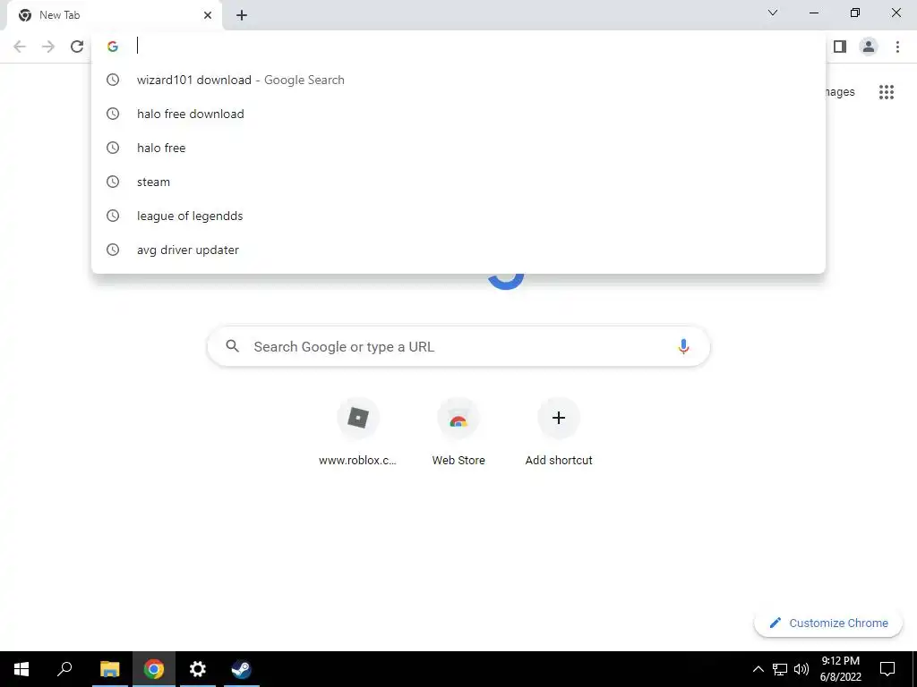Show hidden system tray icons
The height and width of the screenshot is (687, 917).
coord(758,669)
